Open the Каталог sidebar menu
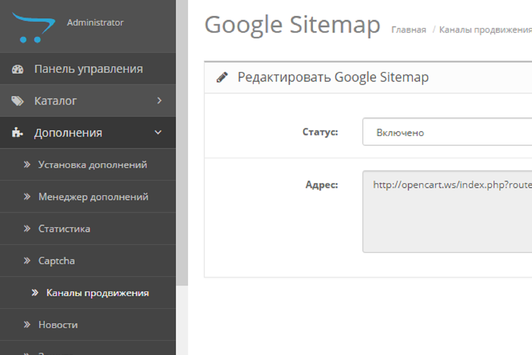Image resolution: width=532 pixels, height=355 pixels. pos(88,101)
